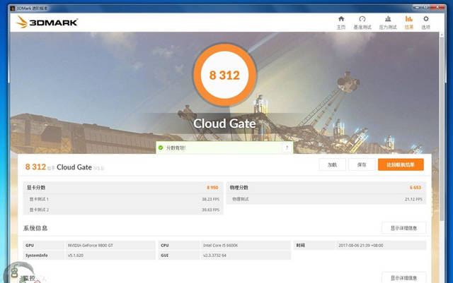Click the 38.23 FPS value
453x283 pixels.
pyautogui.click(x=211, y=199)
